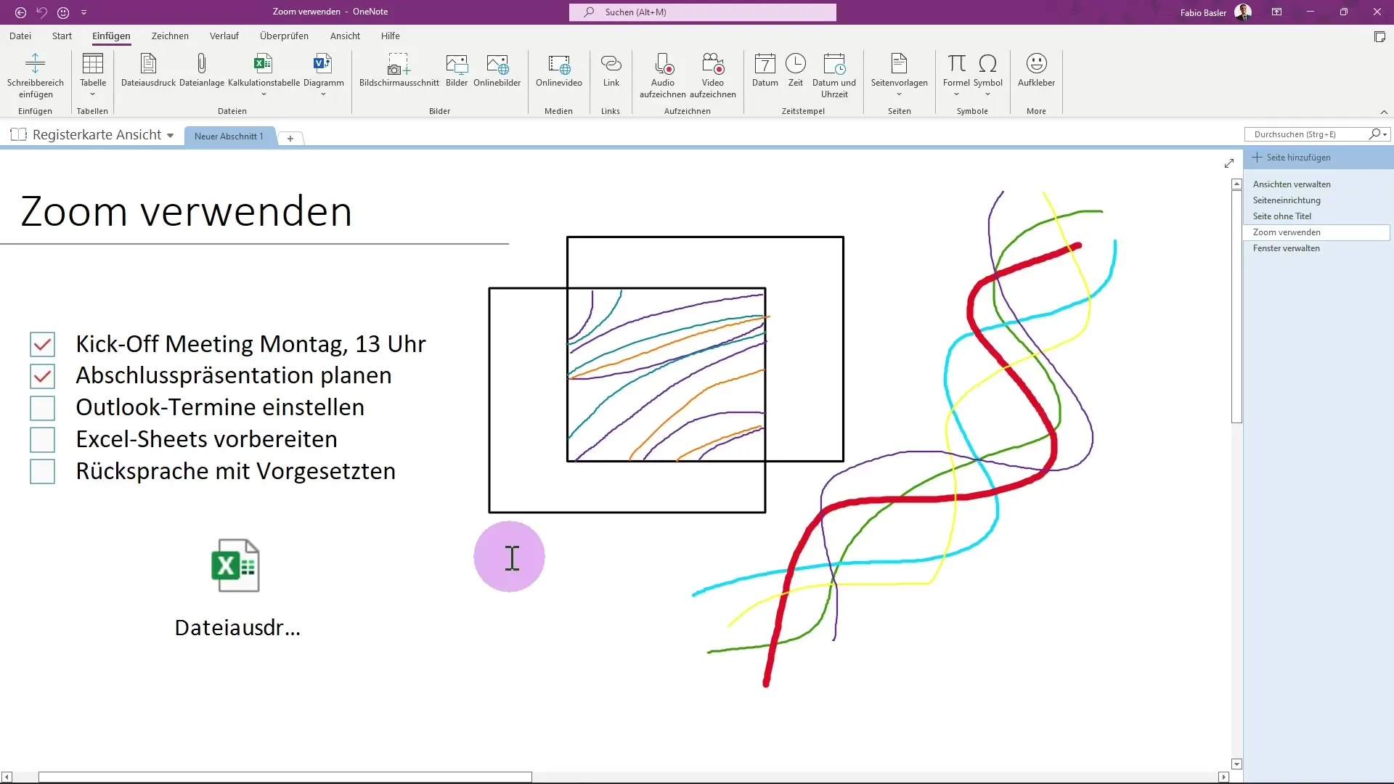This screenshot has height=784, width=1394.
Task: Check Excel-Sheets vorbereiten task
Action: point(42,440)
